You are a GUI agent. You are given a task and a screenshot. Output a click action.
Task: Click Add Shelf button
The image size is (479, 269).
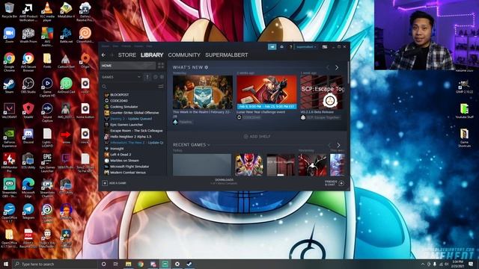257,136
